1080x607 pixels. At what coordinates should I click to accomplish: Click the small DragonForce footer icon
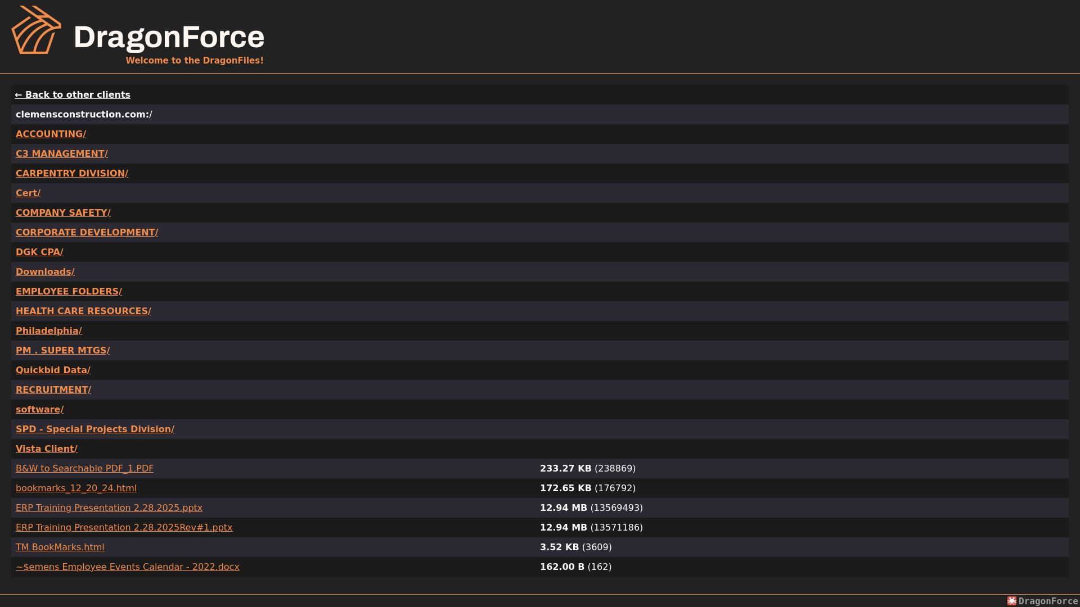click(1012, 601)
